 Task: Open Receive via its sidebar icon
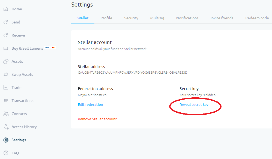click(x=6, y=35)
